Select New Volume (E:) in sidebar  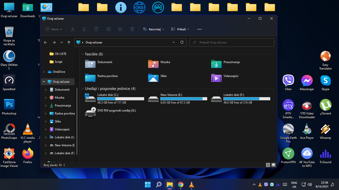click(x=62, y=145)
